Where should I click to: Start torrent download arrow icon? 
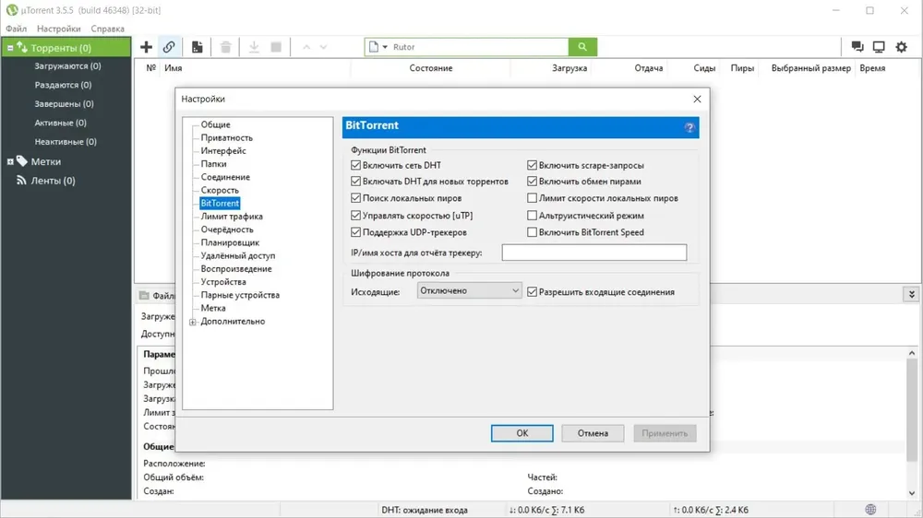click(x=254, y=47)
